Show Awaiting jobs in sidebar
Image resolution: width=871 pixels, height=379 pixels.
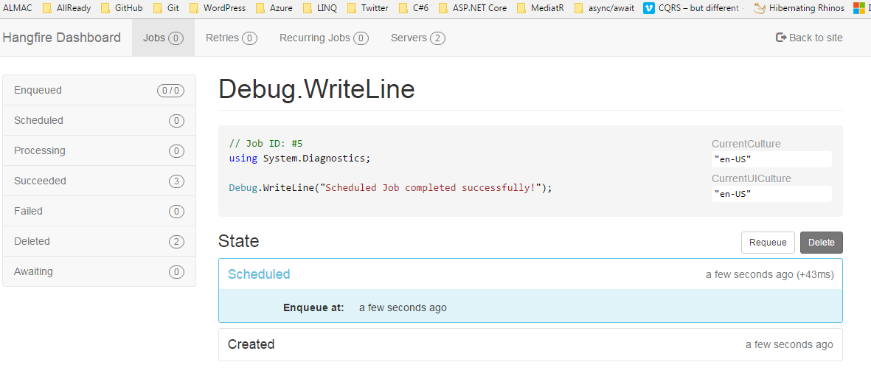pos(100,272)
